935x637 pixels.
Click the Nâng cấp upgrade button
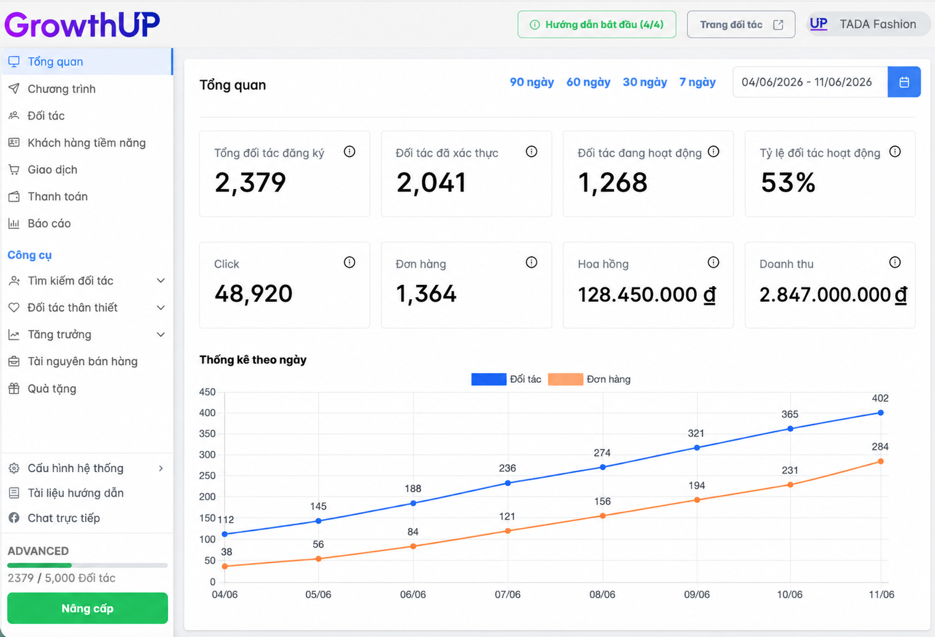point(87,608)
